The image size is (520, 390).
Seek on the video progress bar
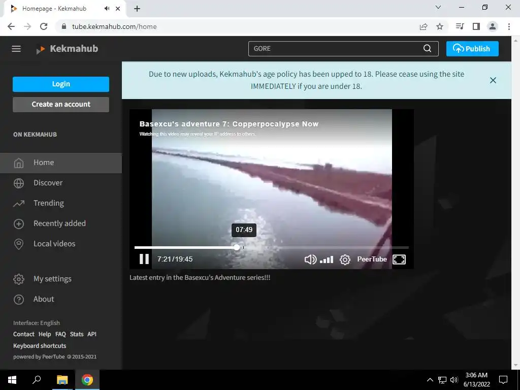pos(271,247)
